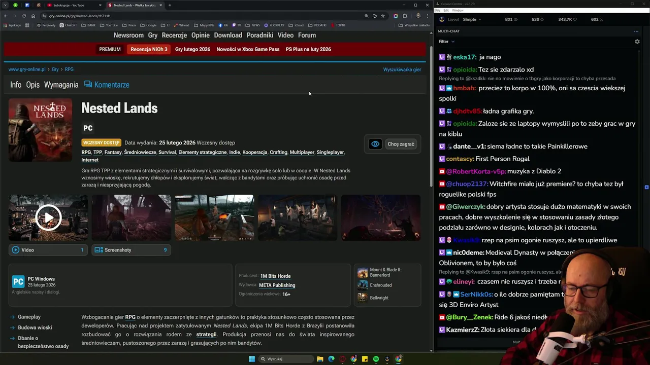Open the tab search dropdown arrow

pos(6,5)
